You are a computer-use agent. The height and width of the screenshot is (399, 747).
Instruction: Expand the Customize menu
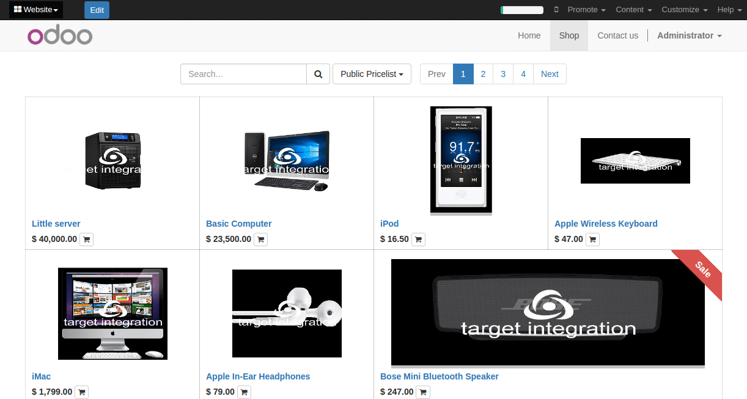(685, 10)
